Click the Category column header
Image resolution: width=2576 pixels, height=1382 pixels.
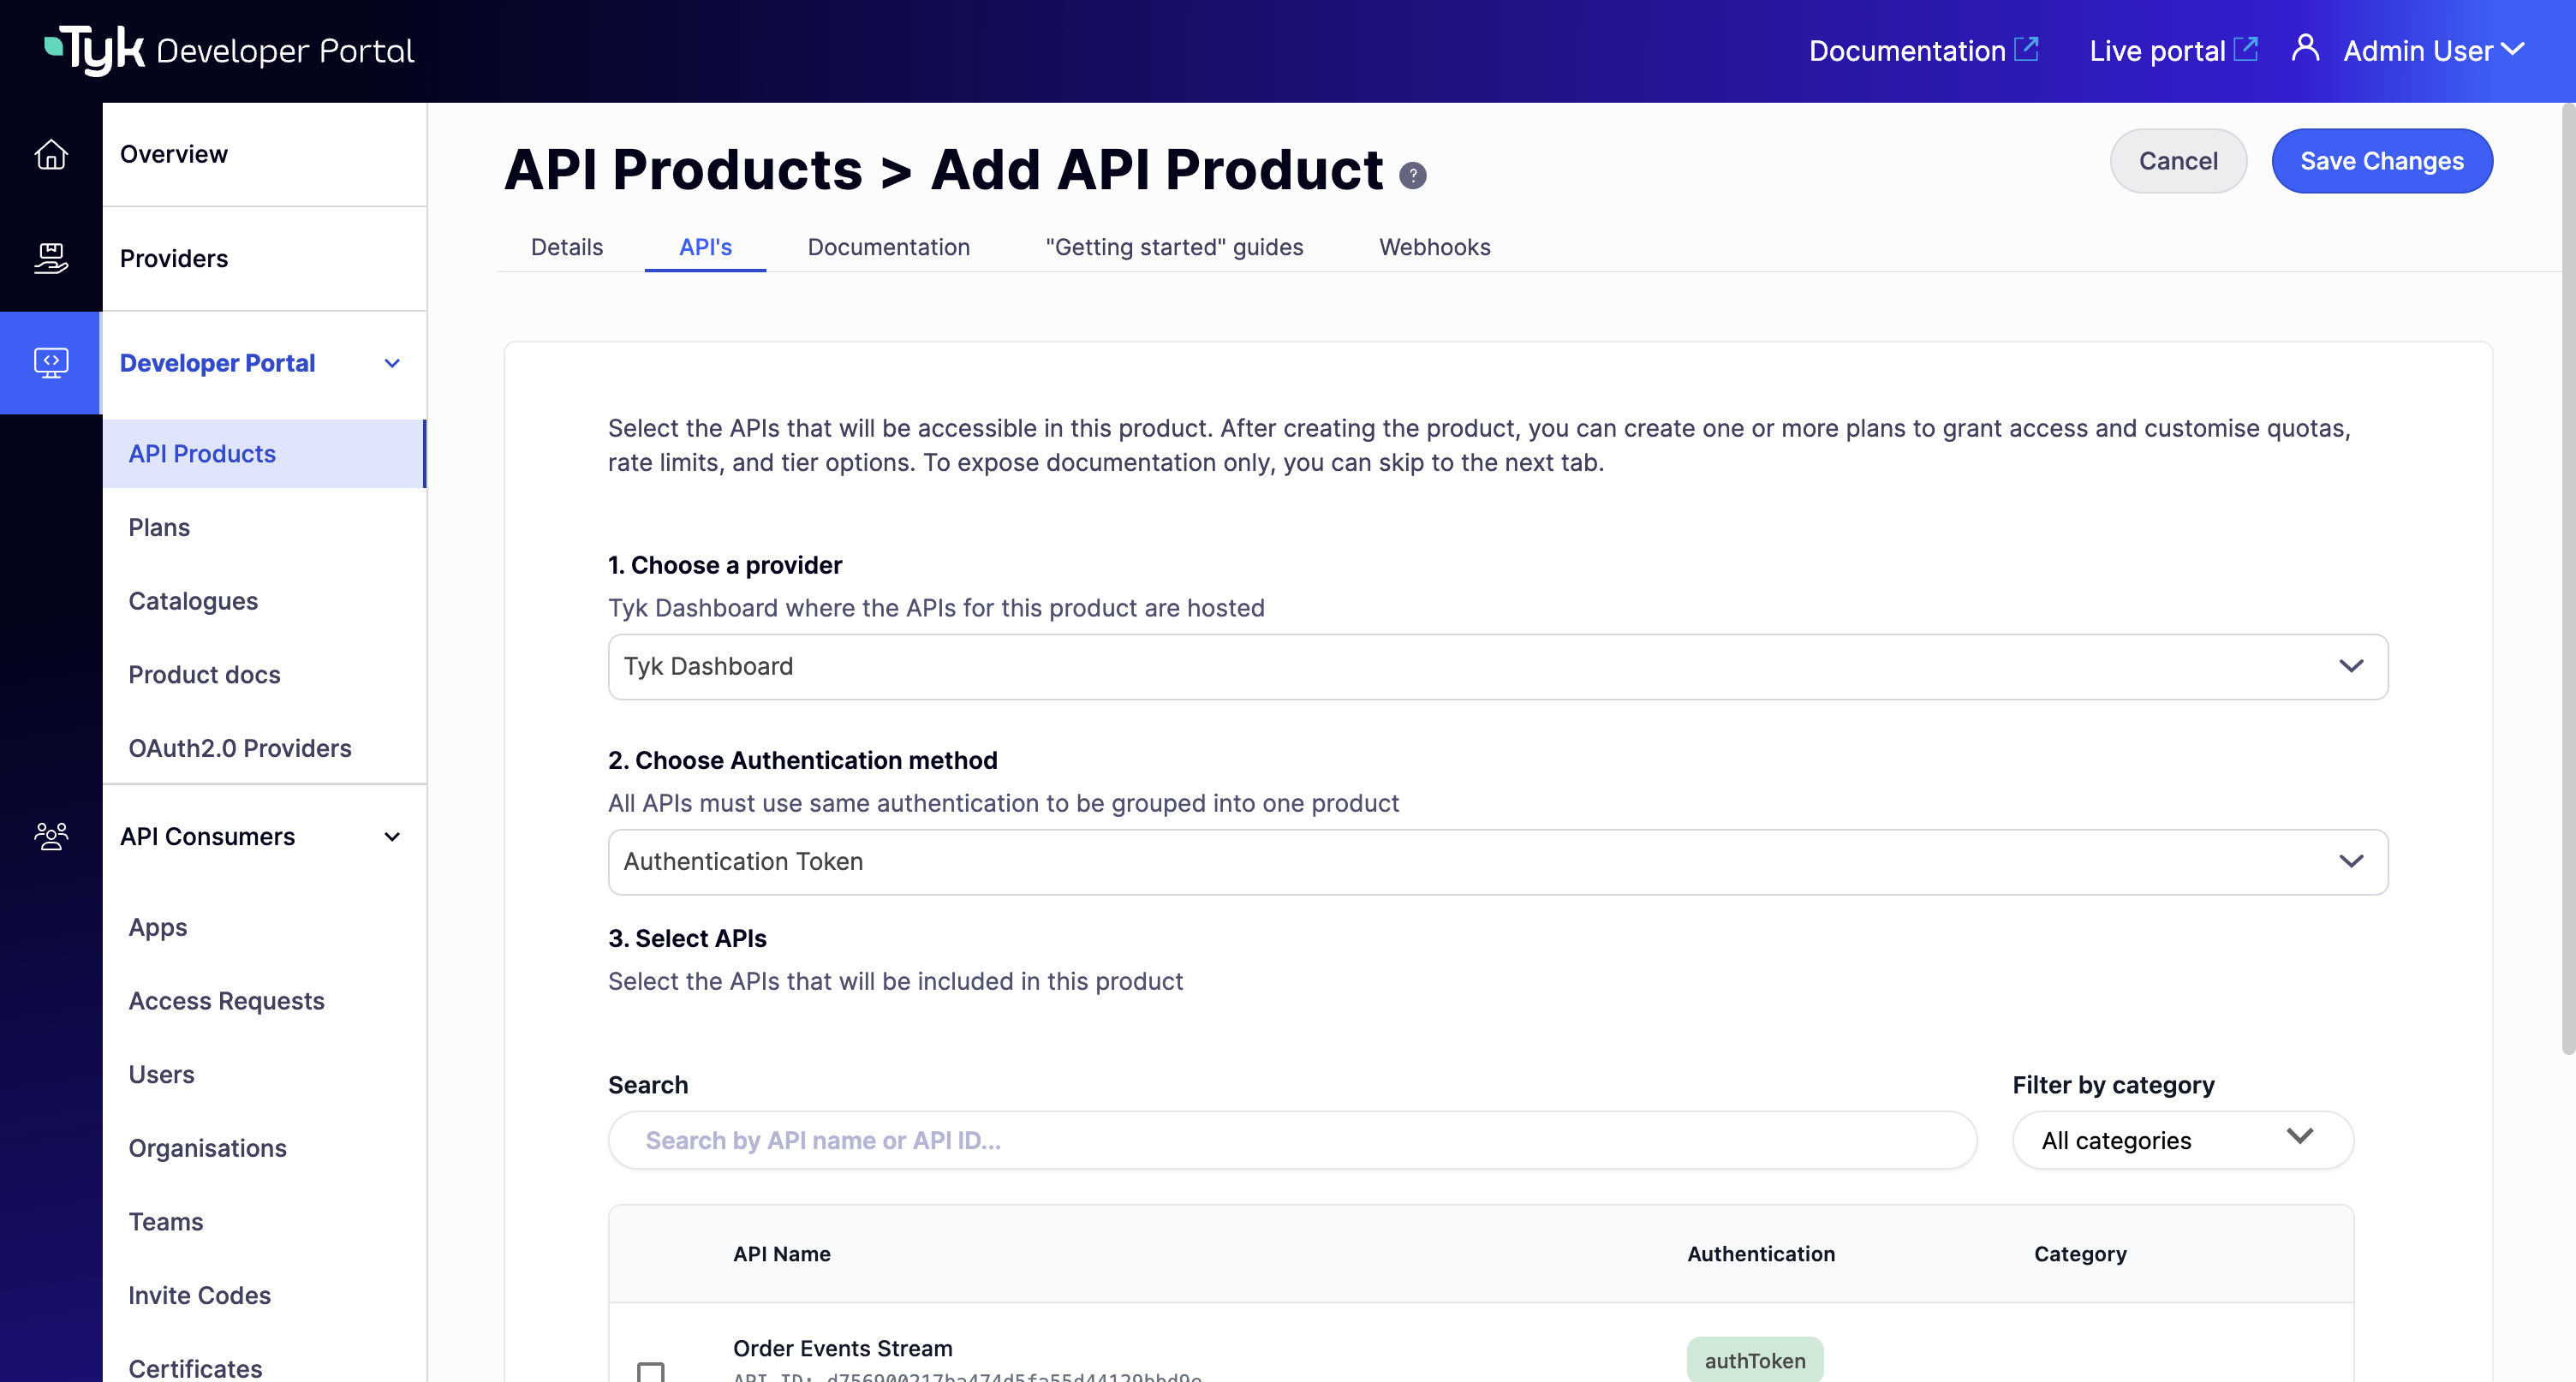point(2080,1254)
